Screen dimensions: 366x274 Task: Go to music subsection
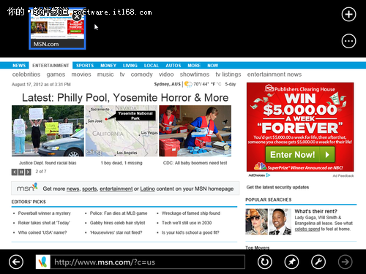[x=105, y=75]
